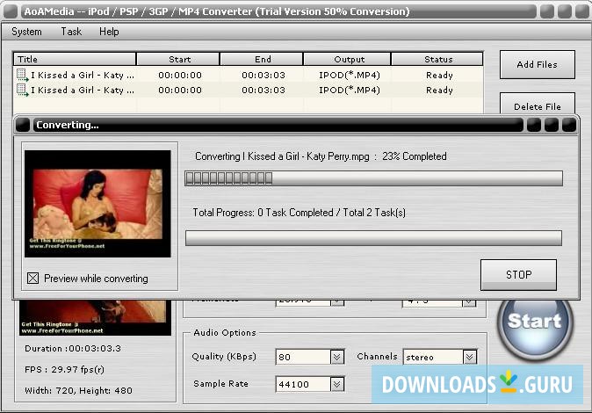This screenshot has width=592, height=413.
Task: Click the last title button of the Converting dialog
Action: [569, 125]
